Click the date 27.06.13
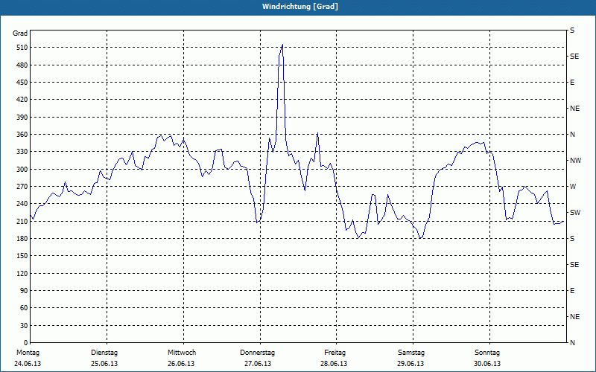This screenshot has width=596, height=372. [258, 364]
